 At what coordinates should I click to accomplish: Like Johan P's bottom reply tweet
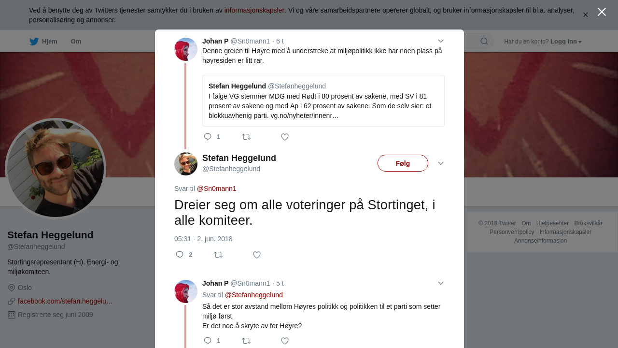pyautogui.click(x=285, y=341)
